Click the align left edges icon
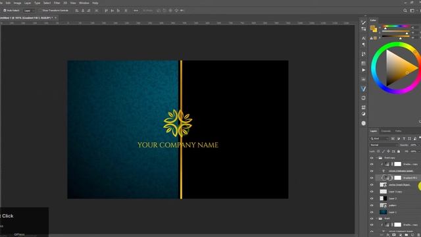Image resolution: width=421 pixels, height=237 pixels. pos(77,11)
